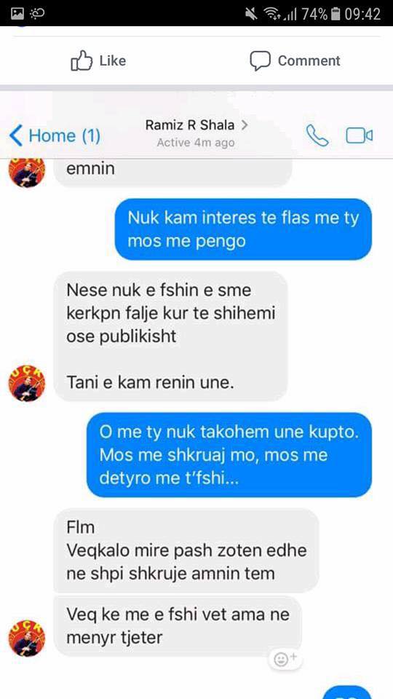This screenshot has width=393, height=699.
Task: Tap the Like text label
Action: (112, 60)
